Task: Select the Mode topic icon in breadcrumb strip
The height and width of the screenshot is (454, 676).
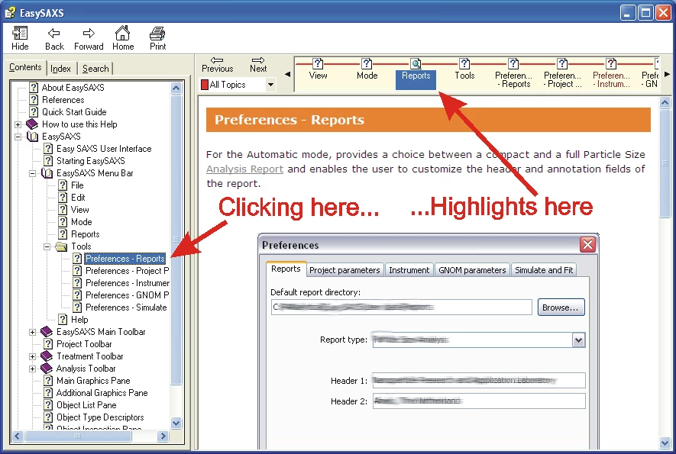Action: (x=367, y=69)
